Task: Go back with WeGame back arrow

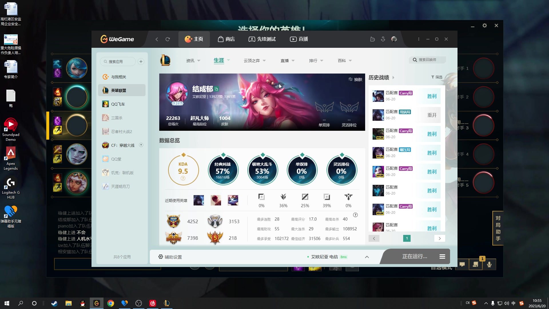Action: [157, 39]
